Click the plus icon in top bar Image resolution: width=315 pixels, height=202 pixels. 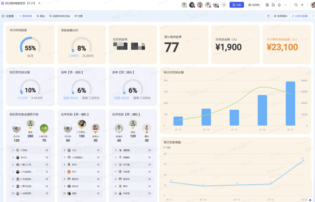coord(302,5)
